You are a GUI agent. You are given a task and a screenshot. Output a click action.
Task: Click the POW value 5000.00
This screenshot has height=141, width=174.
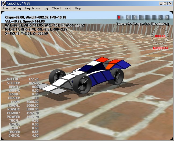pyautogui.click(x=32, y=102)
